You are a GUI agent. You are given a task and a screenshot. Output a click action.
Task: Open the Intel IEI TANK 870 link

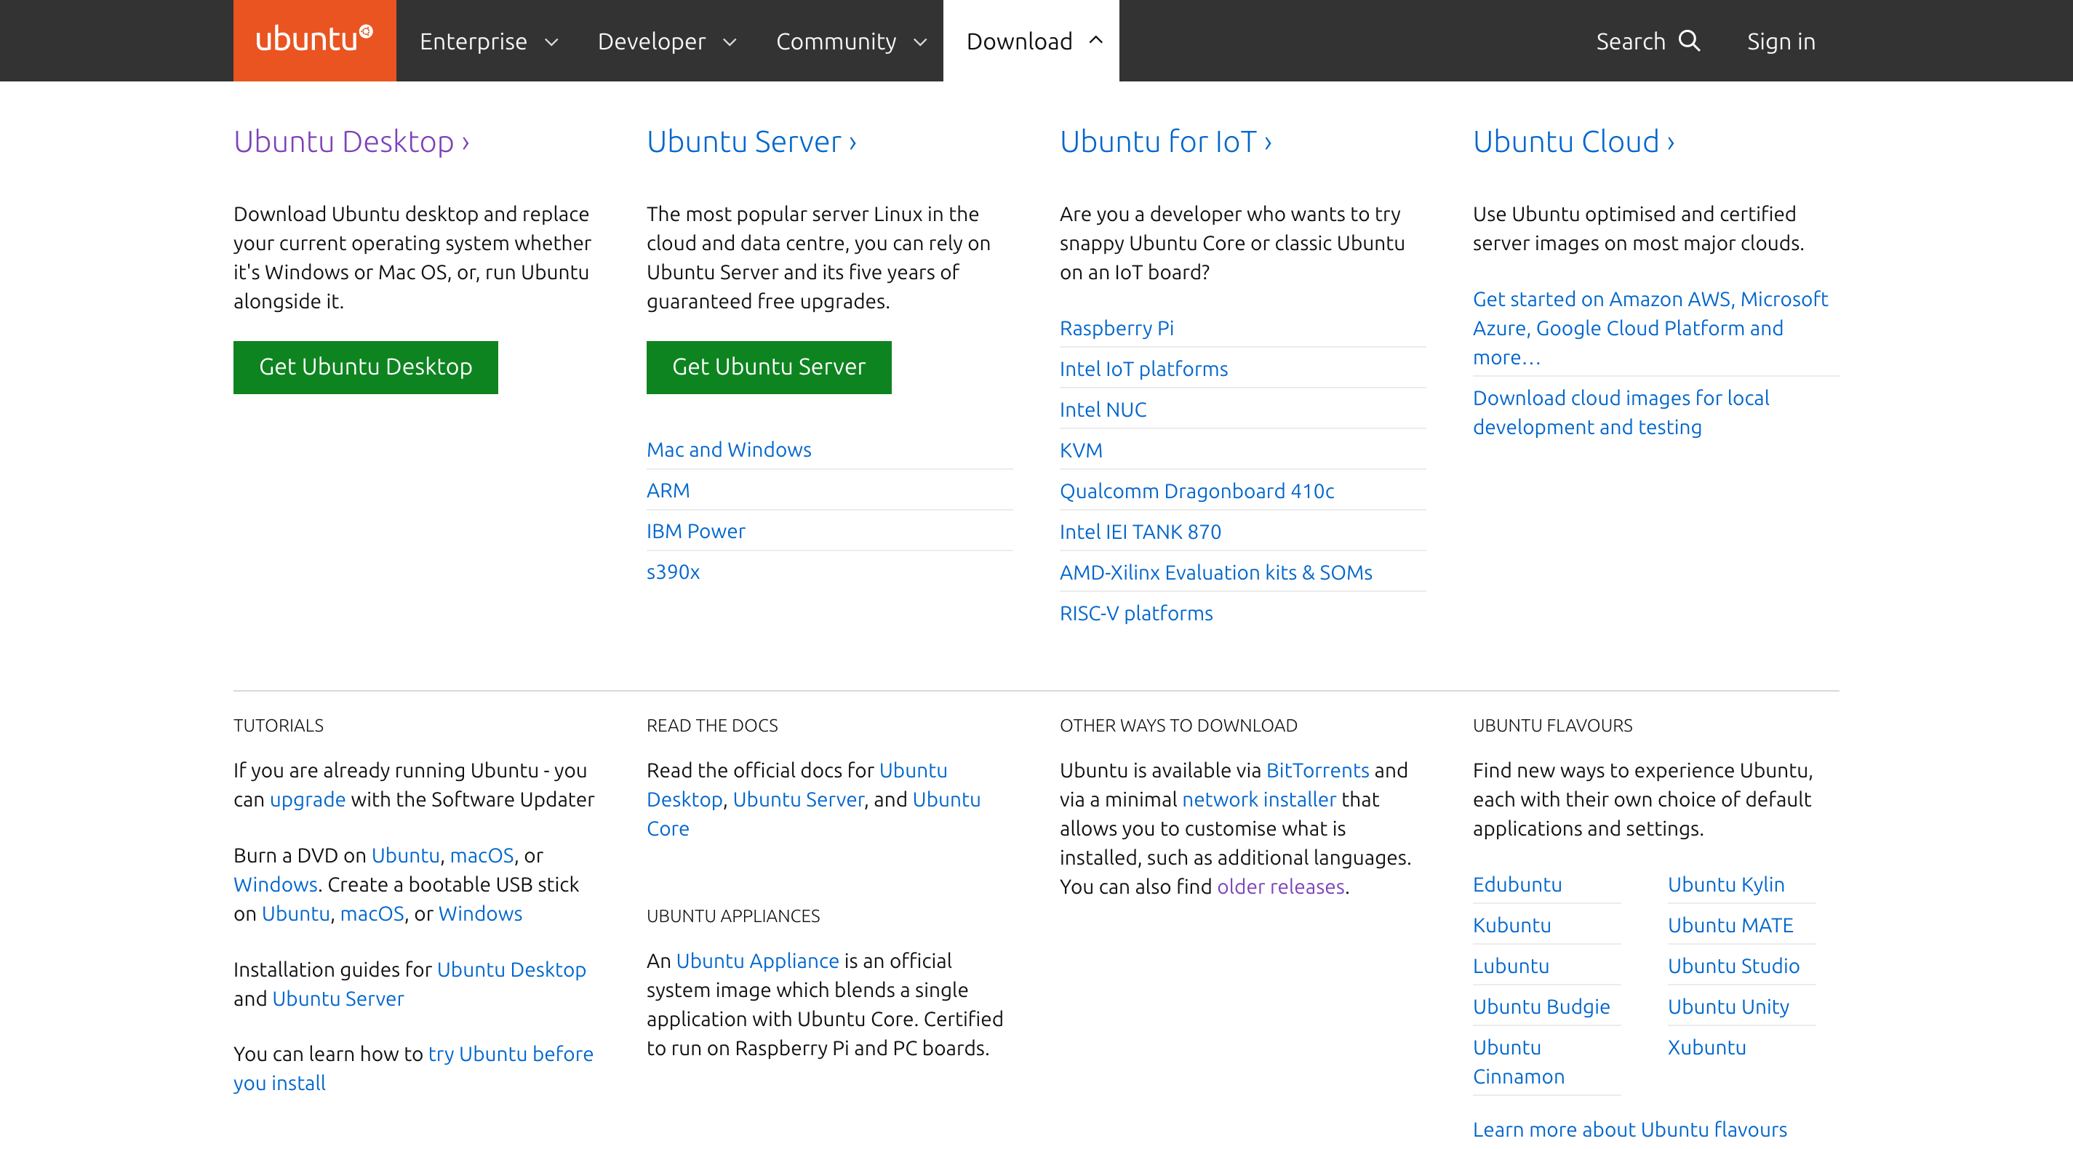[x=1141, y=532]
